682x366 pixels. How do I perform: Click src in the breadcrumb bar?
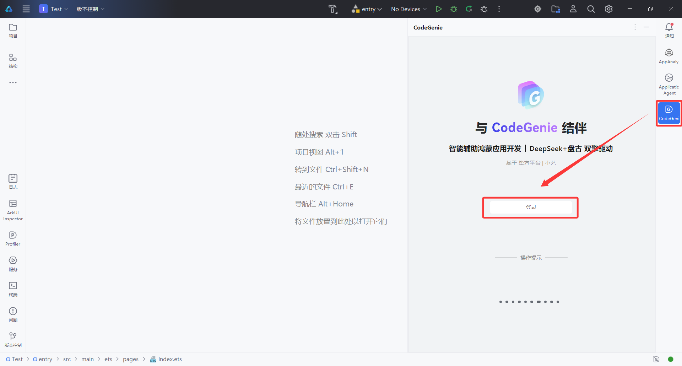point(67,359)
